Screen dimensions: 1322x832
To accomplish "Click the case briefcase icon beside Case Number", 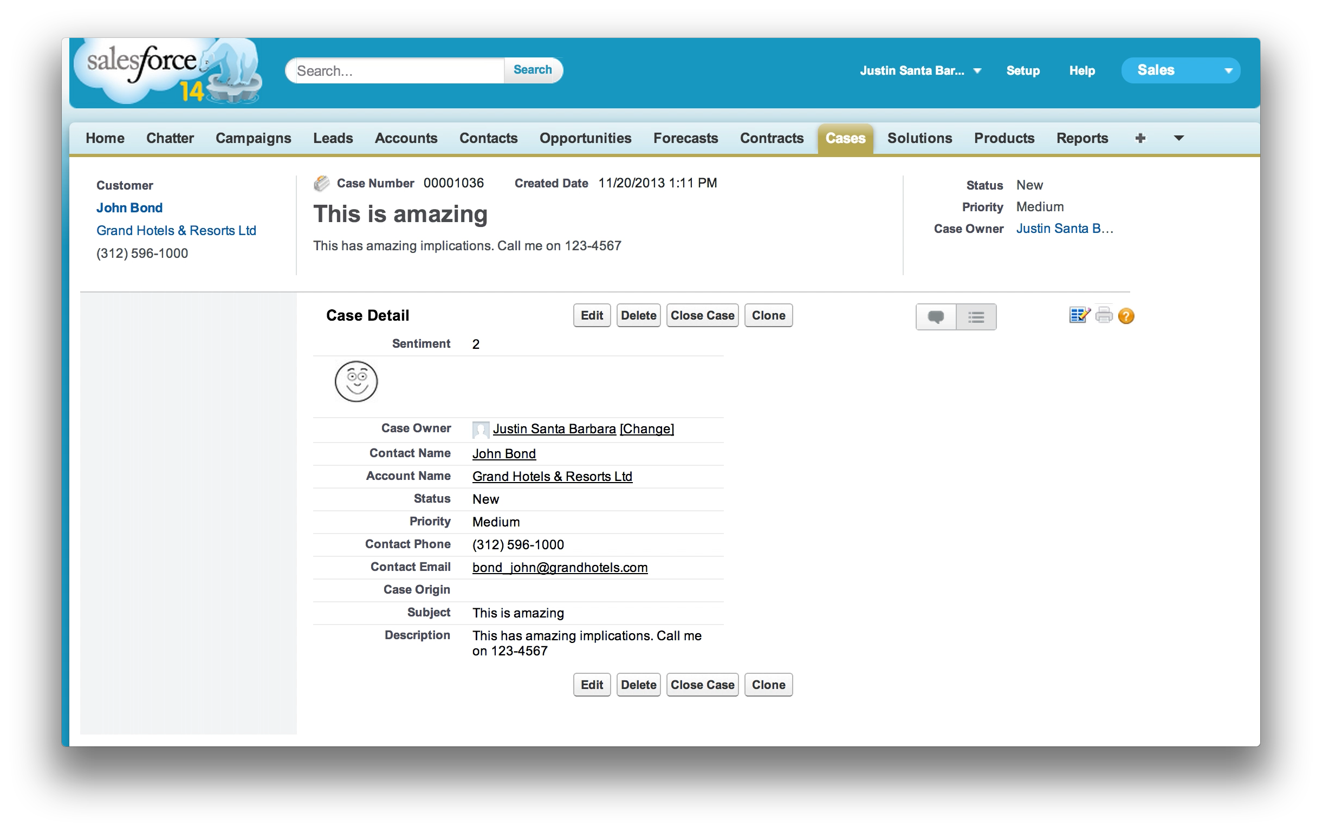I will click(x=322, y=183).
